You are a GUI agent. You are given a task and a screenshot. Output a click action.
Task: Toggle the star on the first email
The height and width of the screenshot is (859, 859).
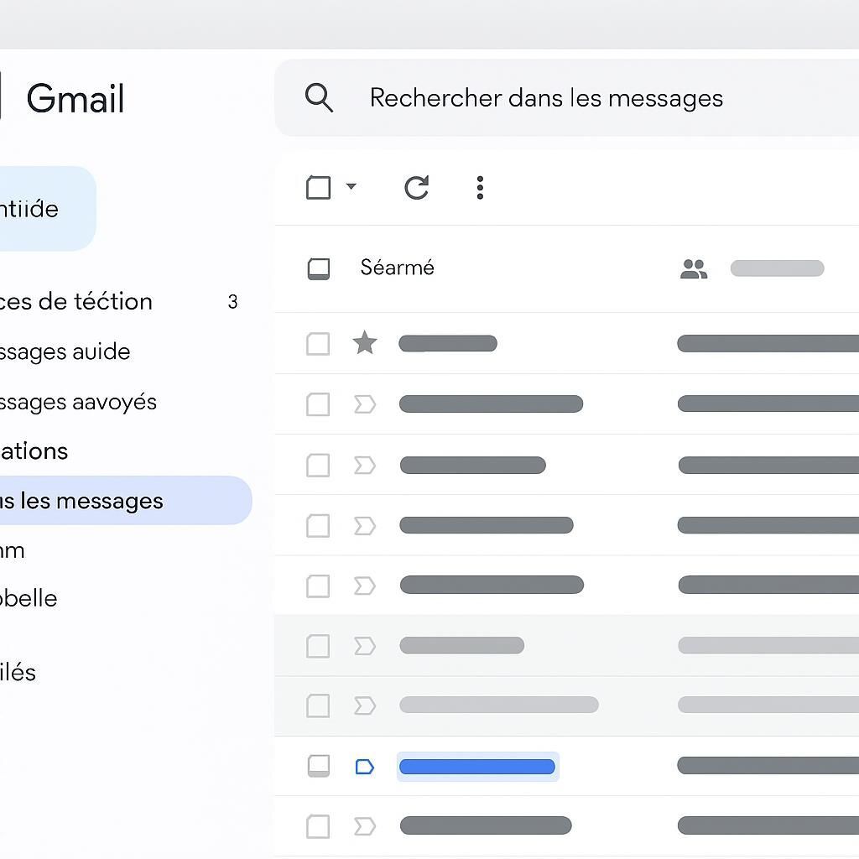365,342
